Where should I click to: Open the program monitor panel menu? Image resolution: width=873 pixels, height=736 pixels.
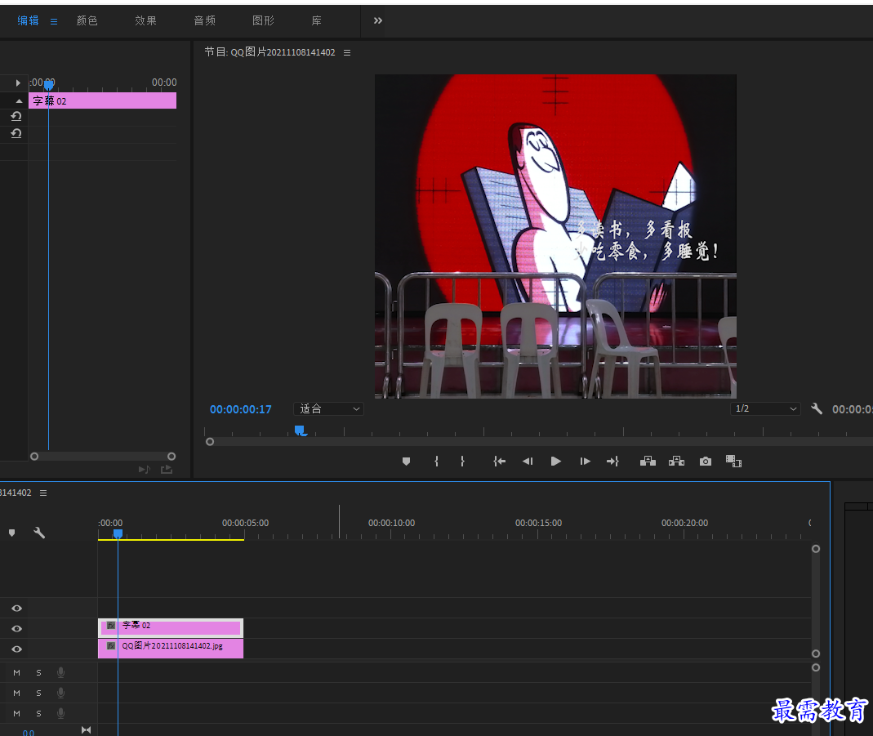click(x=347, y=52)
